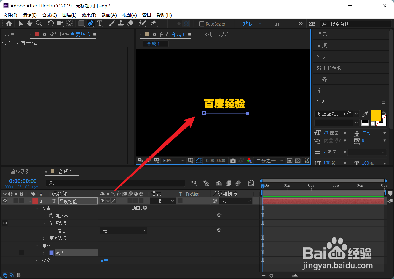Click the 合成 1 breadcrumb button in viewer
This screenshot has height=279, width=394.
[x=156, y=44]
